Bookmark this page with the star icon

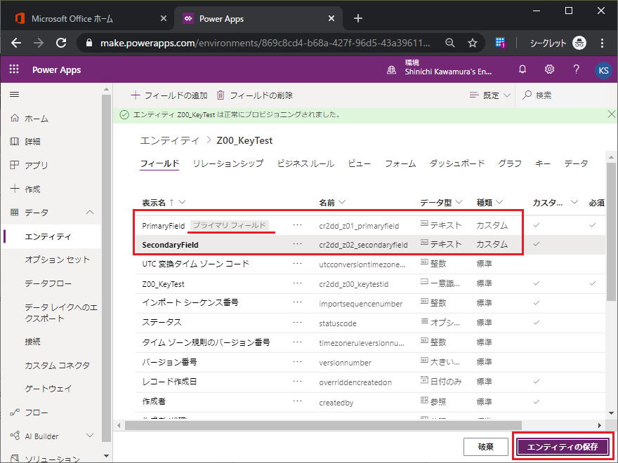click(x=473, y=43)
